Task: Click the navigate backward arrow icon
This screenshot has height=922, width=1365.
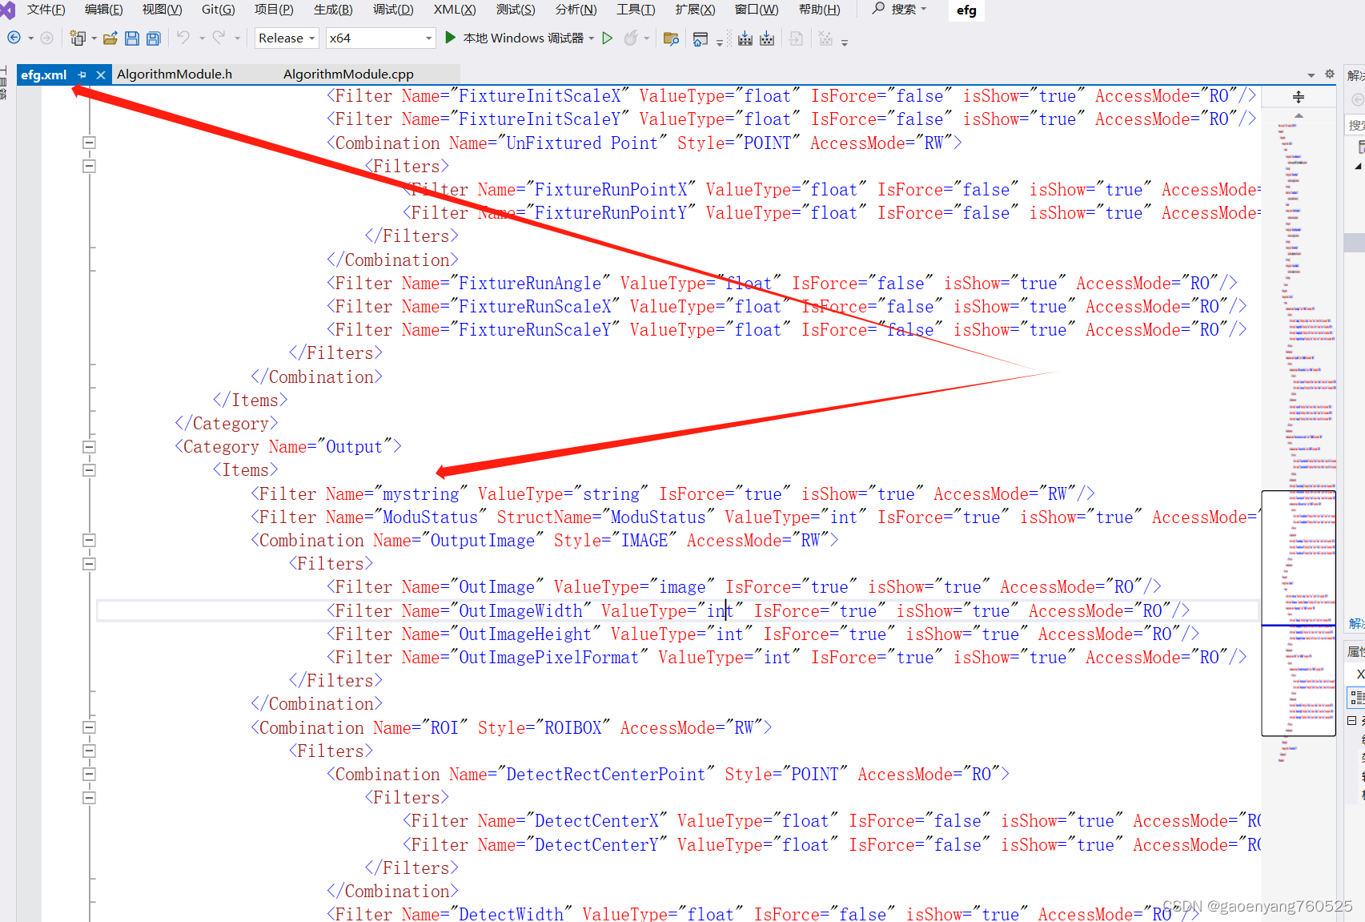Action: pos(14,38)
